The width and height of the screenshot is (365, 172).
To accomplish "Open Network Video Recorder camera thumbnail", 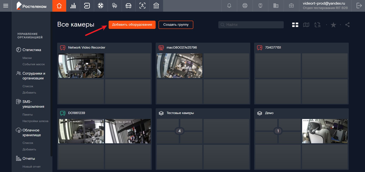I will [x=81, y=66].
